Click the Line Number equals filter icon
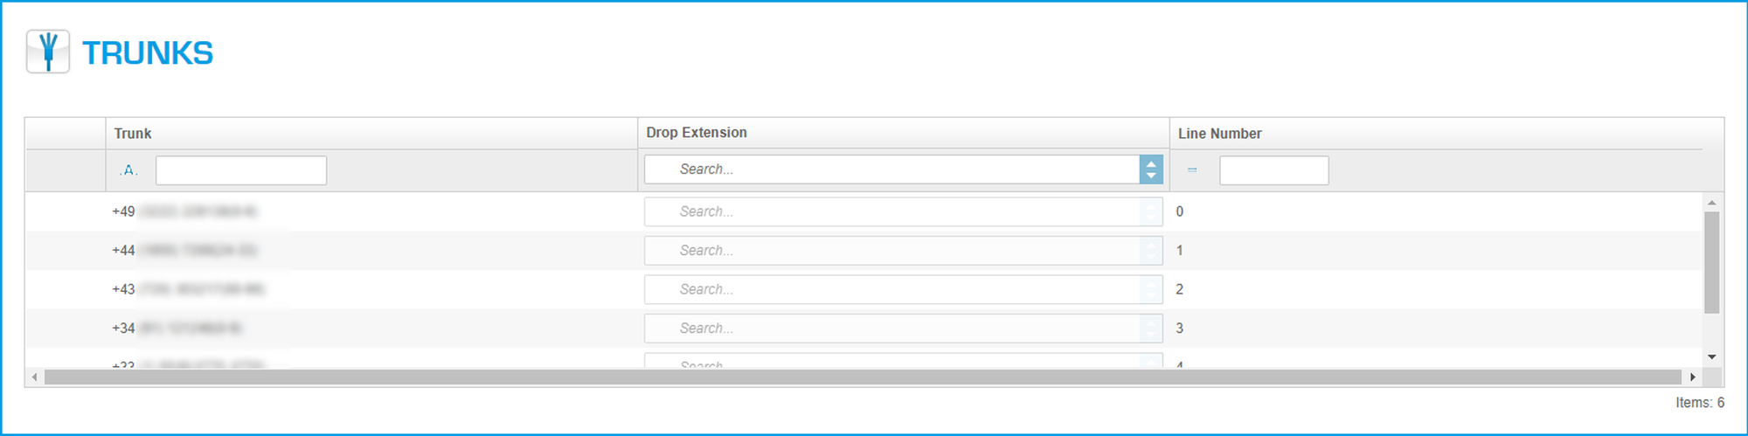 pos(1192,170)
